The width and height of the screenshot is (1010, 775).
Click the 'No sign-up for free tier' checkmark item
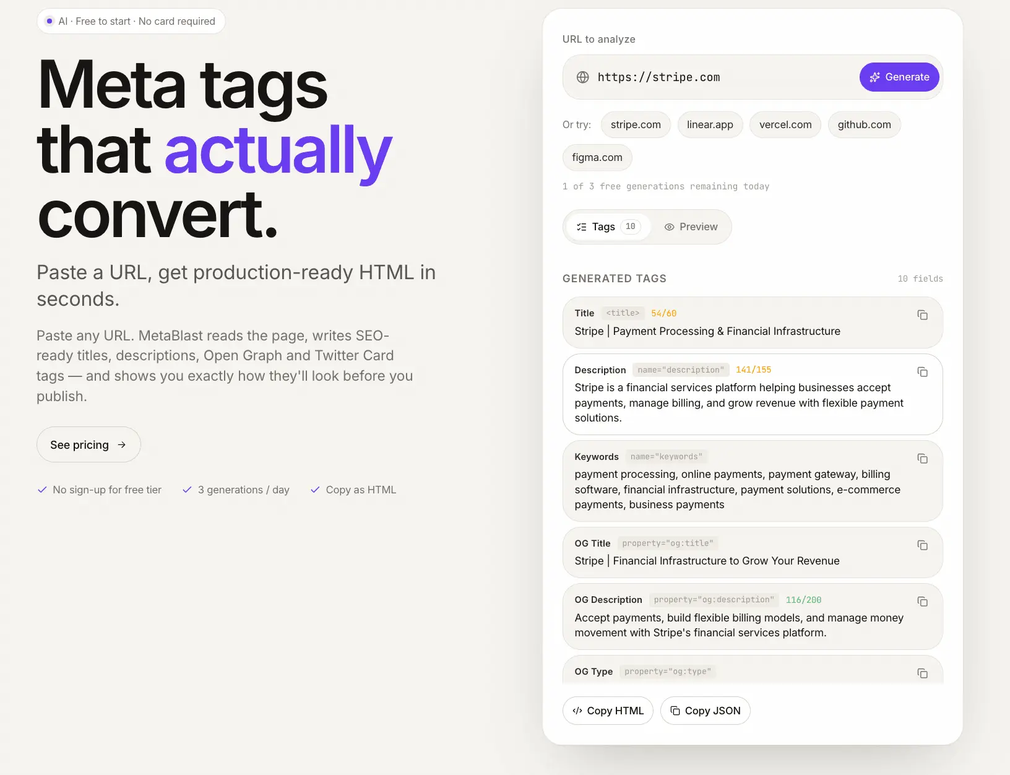click(99, 490)
